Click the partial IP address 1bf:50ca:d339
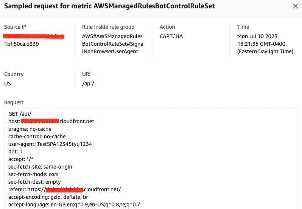 [x=22, y=44]
